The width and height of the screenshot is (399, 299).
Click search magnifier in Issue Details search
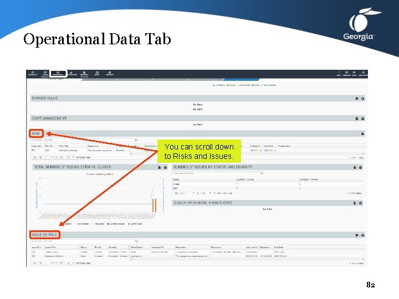point(136,241)
